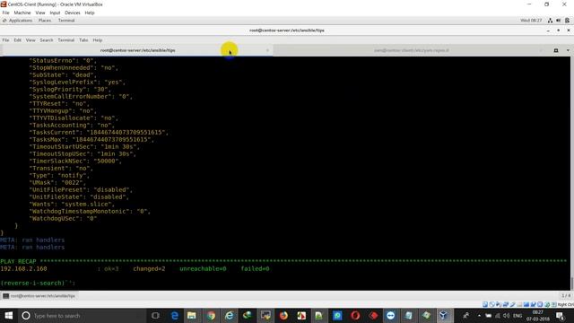Click VirtualBox shared folders status icon
This screenshot has width=574, height=323.
point(519,304)
